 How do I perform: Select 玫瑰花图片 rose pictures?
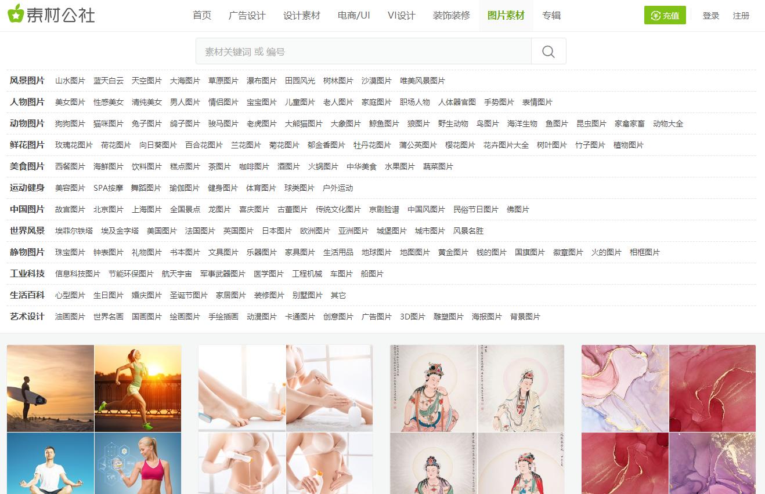tap(73, 145)
